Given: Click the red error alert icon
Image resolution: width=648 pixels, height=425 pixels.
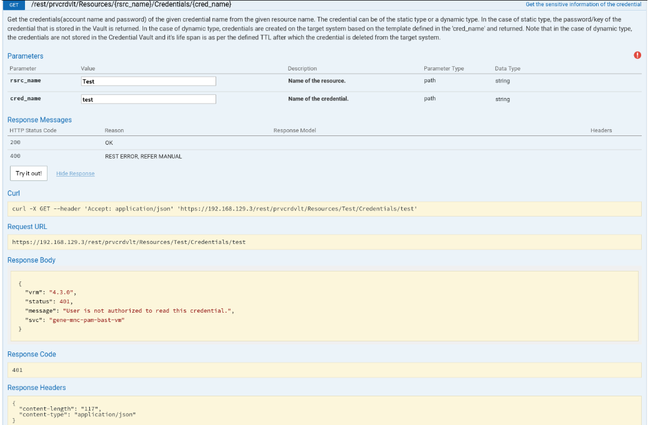Looking at the screenshot, I should coord(637,56).
